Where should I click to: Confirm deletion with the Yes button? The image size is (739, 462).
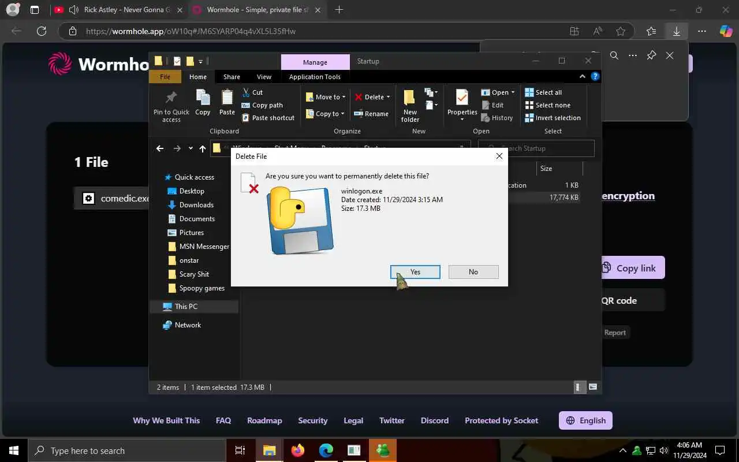pyautogui.click(x=415, y=272)
